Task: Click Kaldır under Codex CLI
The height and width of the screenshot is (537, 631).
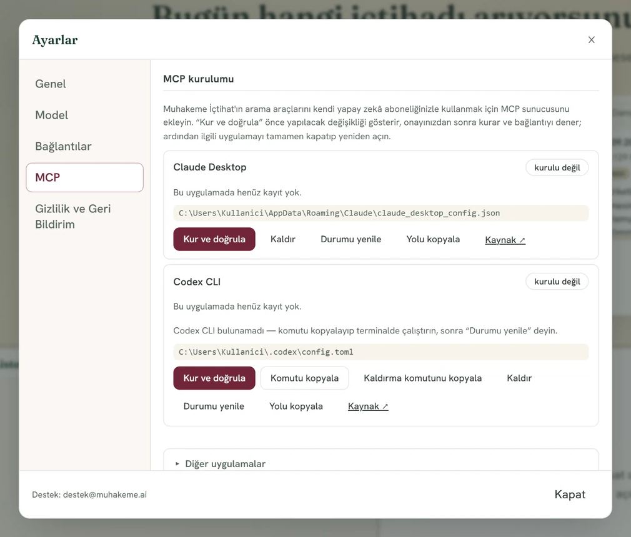Action: 519,378
